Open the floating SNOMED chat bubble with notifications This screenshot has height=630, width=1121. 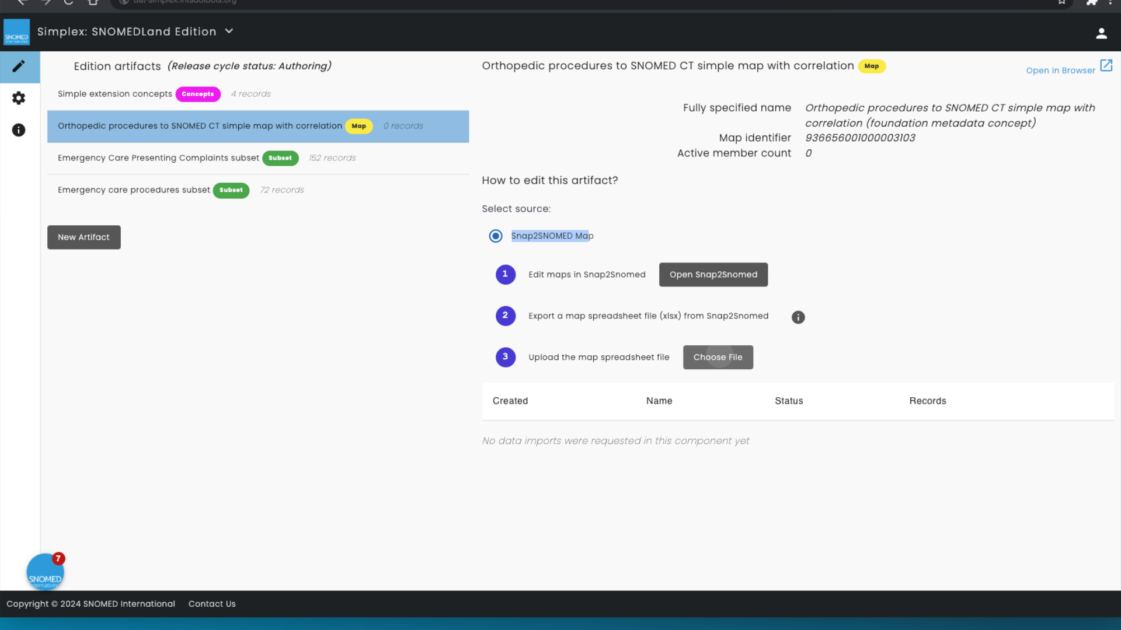pos(45,570)
